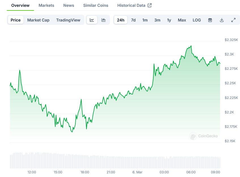Download the chart data
This screenshot has height=177, width=240.
[x=222, y=20]
